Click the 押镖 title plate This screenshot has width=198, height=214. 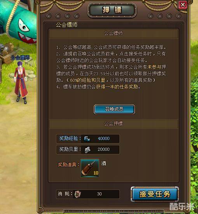[112, 10]
